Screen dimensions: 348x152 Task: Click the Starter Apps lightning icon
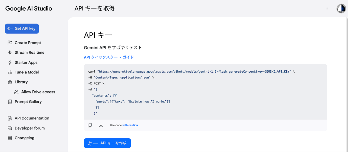click(x=10, y=62)
